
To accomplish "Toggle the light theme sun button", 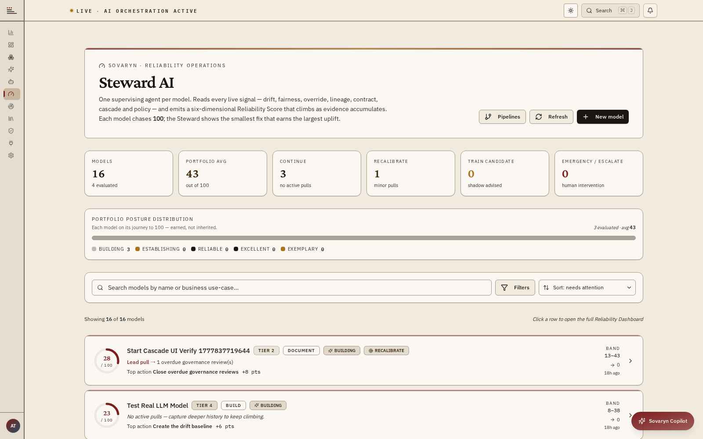I will pyautogui.click(x=571, y=11).
